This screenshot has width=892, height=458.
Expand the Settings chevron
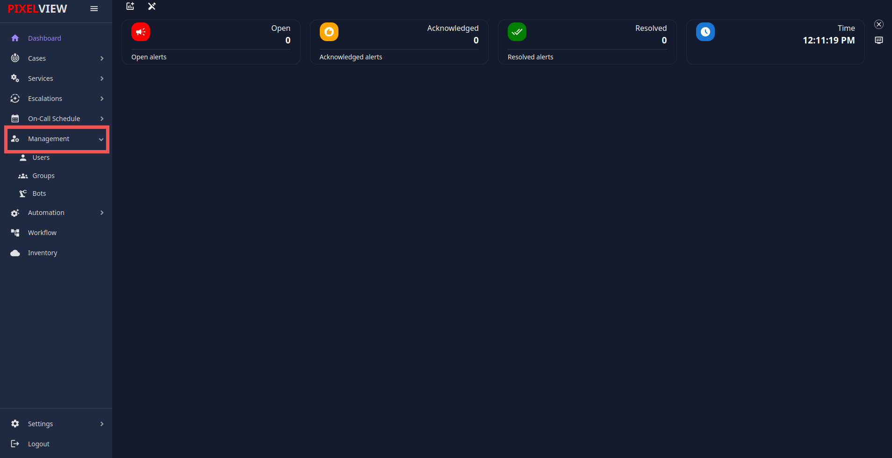tap(102, 424)
